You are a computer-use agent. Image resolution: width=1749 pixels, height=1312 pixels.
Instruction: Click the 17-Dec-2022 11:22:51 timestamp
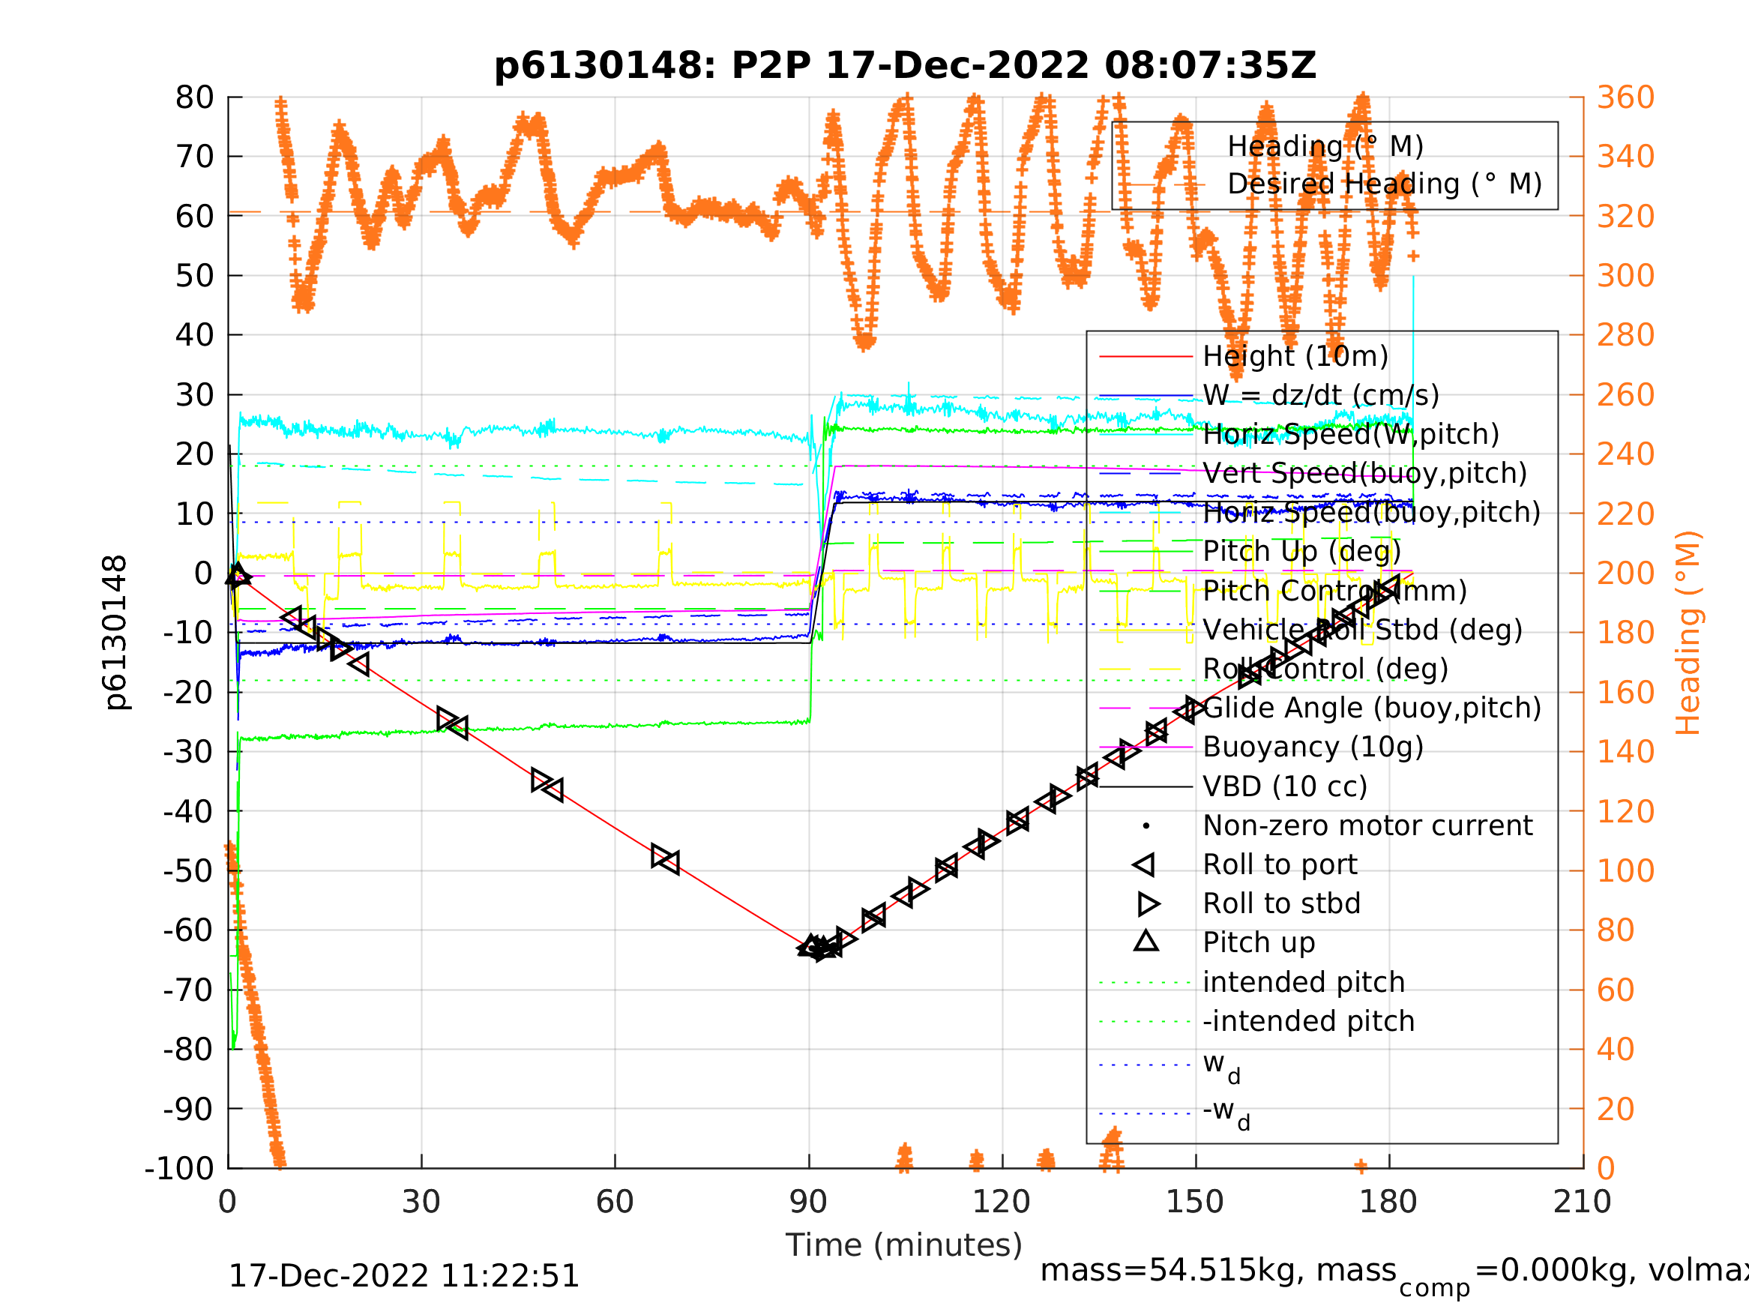coord(403,1277)
